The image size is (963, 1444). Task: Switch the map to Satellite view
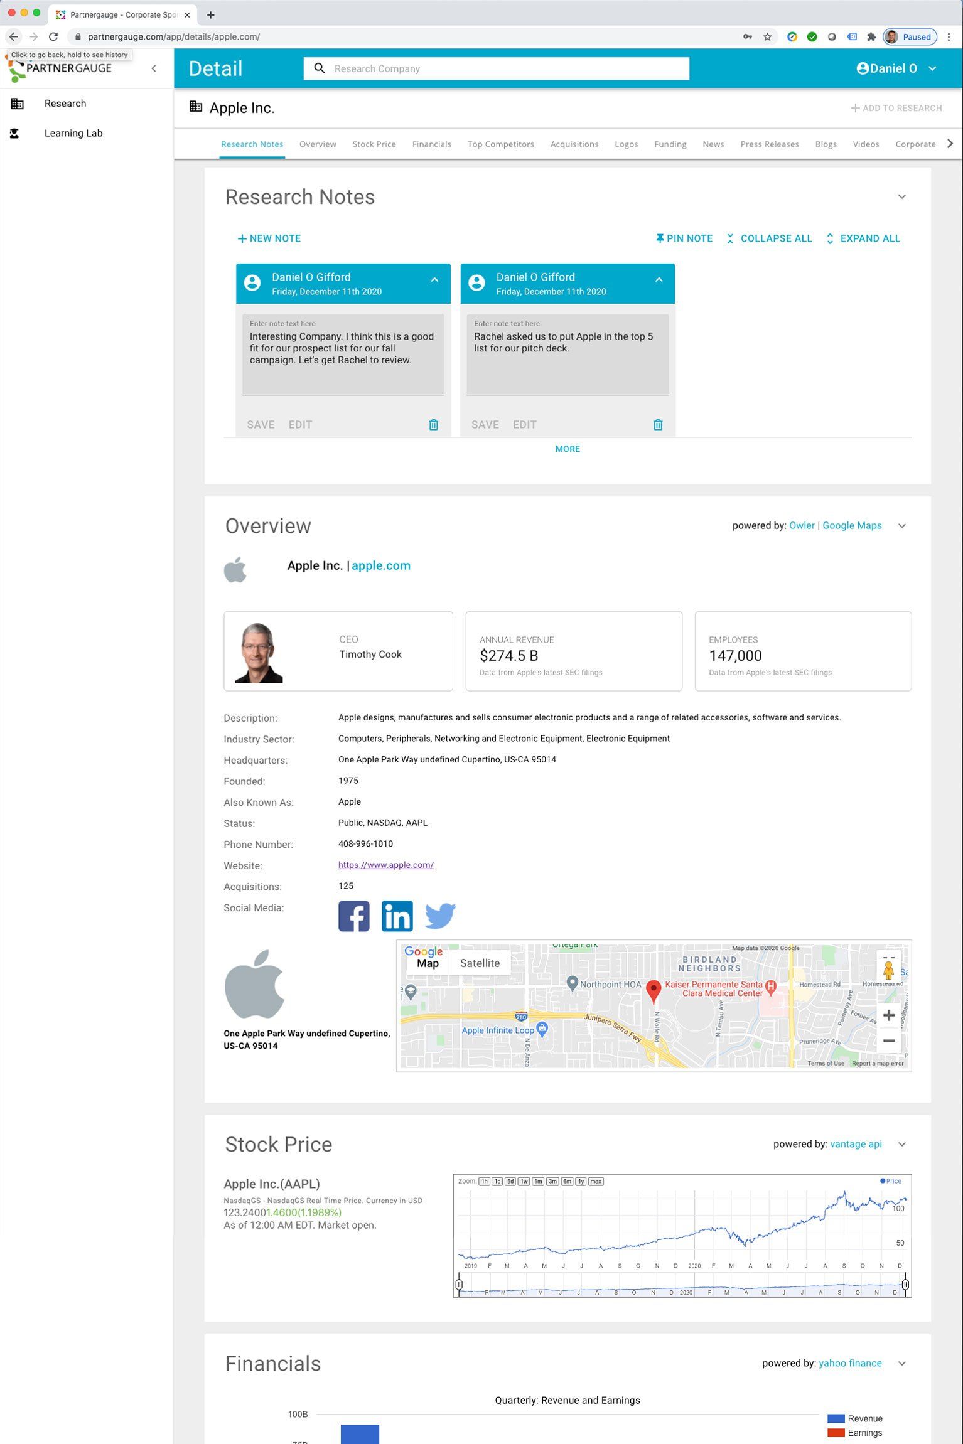[x=480, y=963]
